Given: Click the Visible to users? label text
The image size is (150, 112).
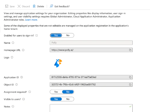Looking at the screenshot, I should [12, 99].
